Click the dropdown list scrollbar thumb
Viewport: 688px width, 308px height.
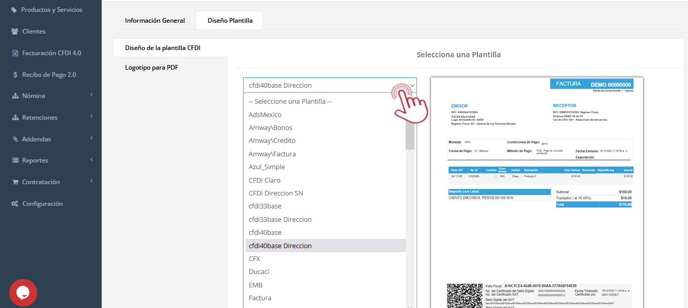[x=410, y=124]
